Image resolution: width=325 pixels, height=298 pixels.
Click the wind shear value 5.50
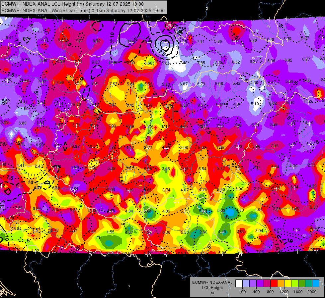tap(185, 232)
